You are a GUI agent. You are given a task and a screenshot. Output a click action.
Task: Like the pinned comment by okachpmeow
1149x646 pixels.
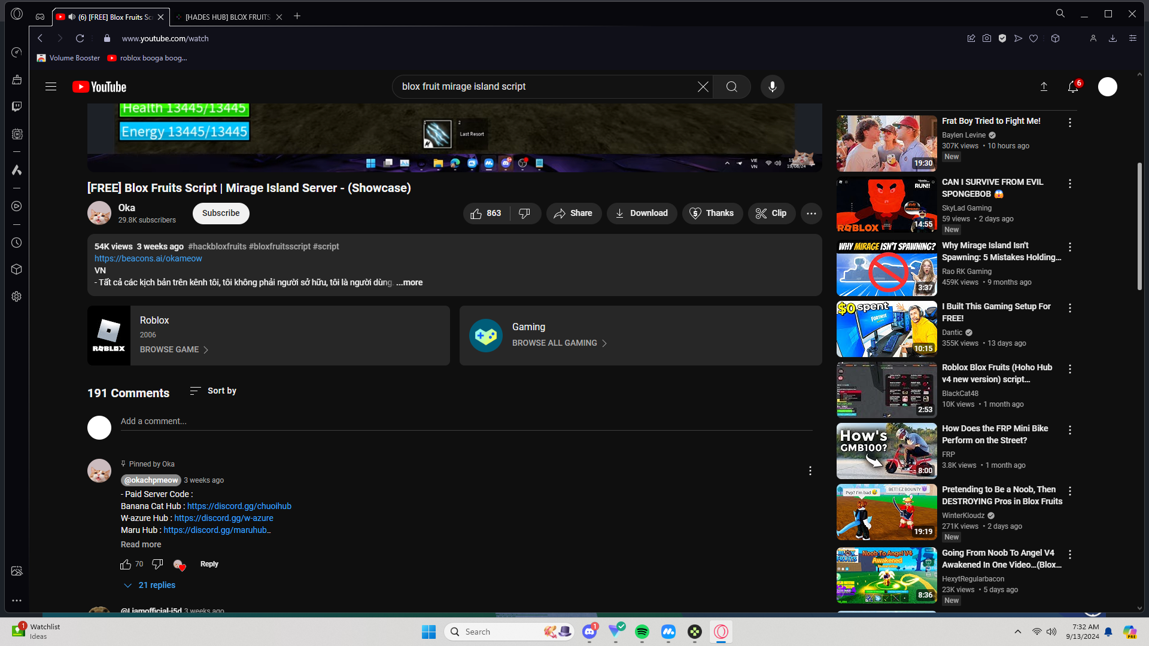[x=126, y=564]
